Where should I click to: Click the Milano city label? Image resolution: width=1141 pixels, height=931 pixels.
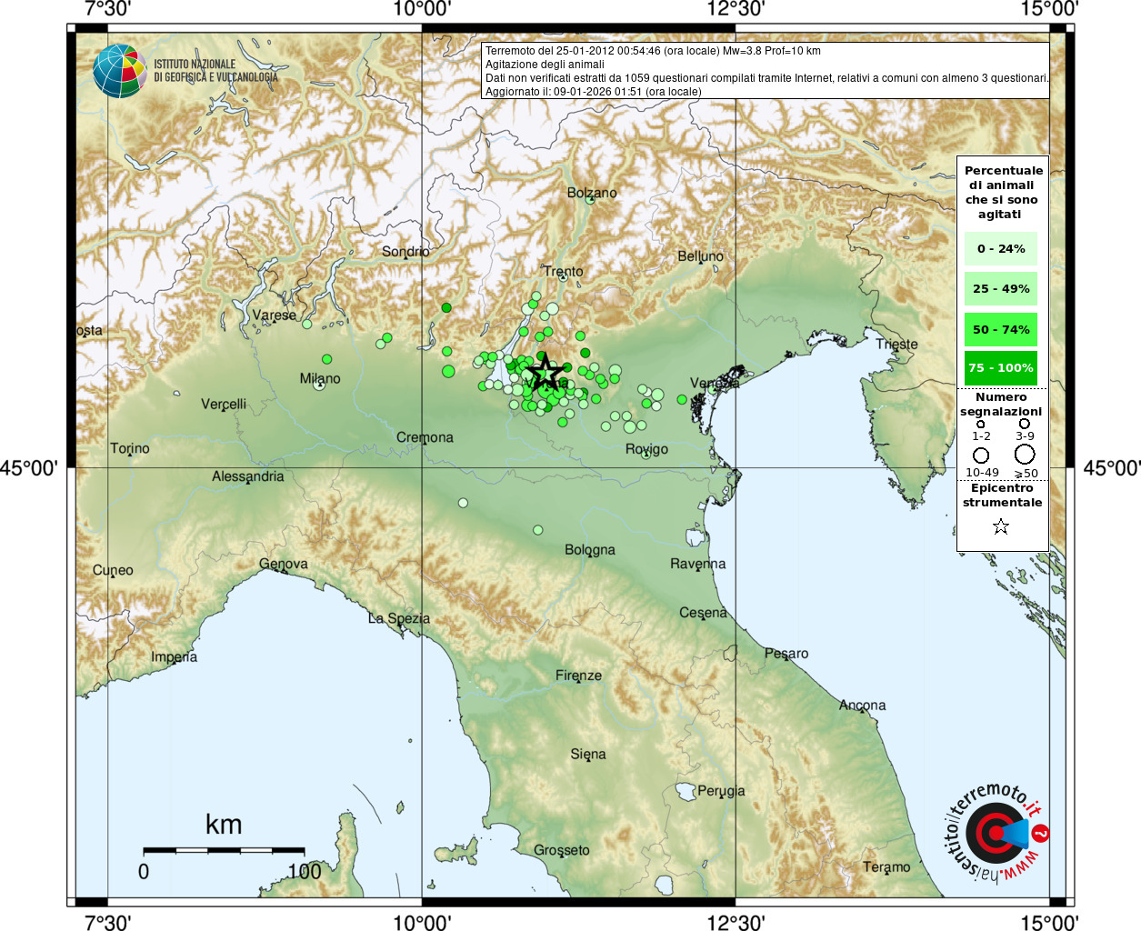pos(320,378)
